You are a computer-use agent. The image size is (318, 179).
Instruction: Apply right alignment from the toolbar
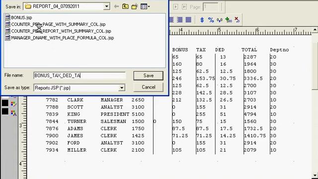pos(180,20)
